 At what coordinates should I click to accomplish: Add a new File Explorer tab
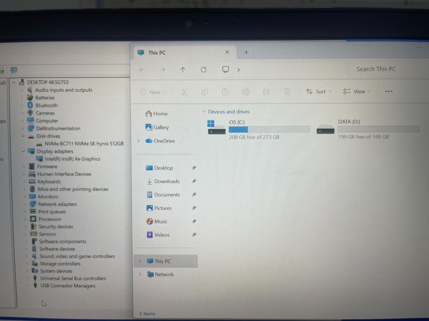coord(246,52)
